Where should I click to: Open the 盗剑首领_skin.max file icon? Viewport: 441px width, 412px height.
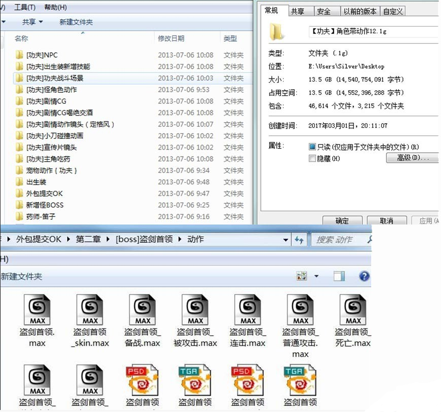point(90,310)
